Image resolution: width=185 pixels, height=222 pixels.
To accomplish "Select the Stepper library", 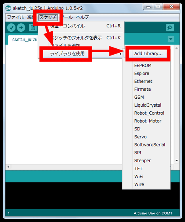I will point(146,161).
